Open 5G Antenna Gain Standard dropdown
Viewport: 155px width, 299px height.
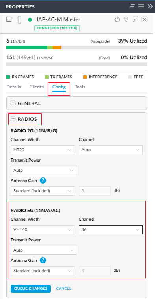(43, 271)
